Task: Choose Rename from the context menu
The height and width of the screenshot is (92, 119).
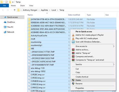Action: [x=93, y=83]
